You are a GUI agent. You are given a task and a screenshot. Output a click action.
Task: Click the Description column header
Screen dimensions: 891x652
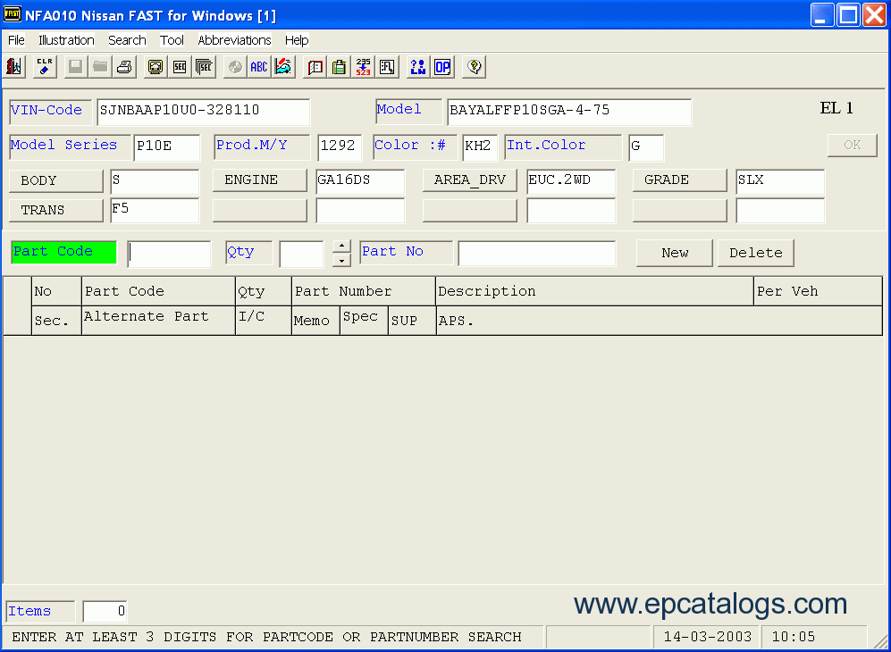coord(595,291)
